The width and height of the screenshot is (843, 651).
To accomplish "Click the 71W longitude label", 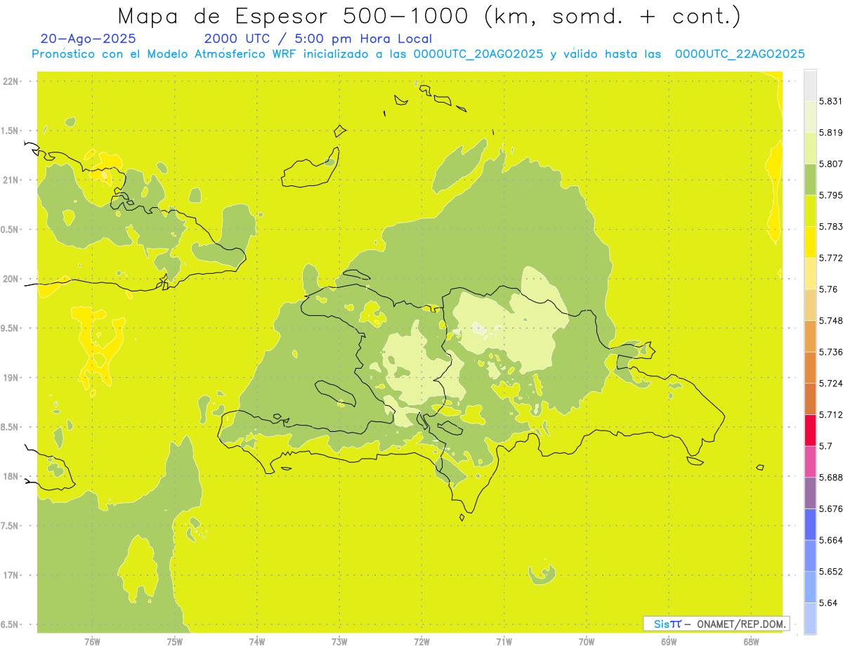I will pos(504,642).
